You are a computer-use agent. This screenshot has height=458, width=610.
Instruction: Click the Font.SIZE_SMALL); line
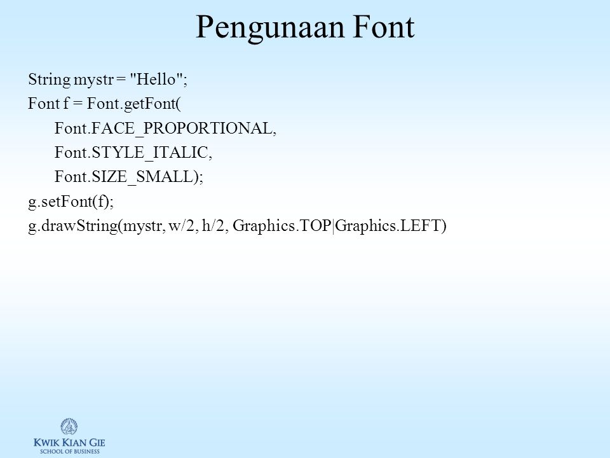click(x=129, y=177)
